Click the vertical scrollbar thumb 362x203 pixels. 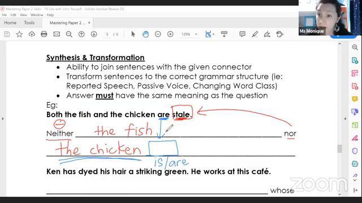[x=339, y=148]
